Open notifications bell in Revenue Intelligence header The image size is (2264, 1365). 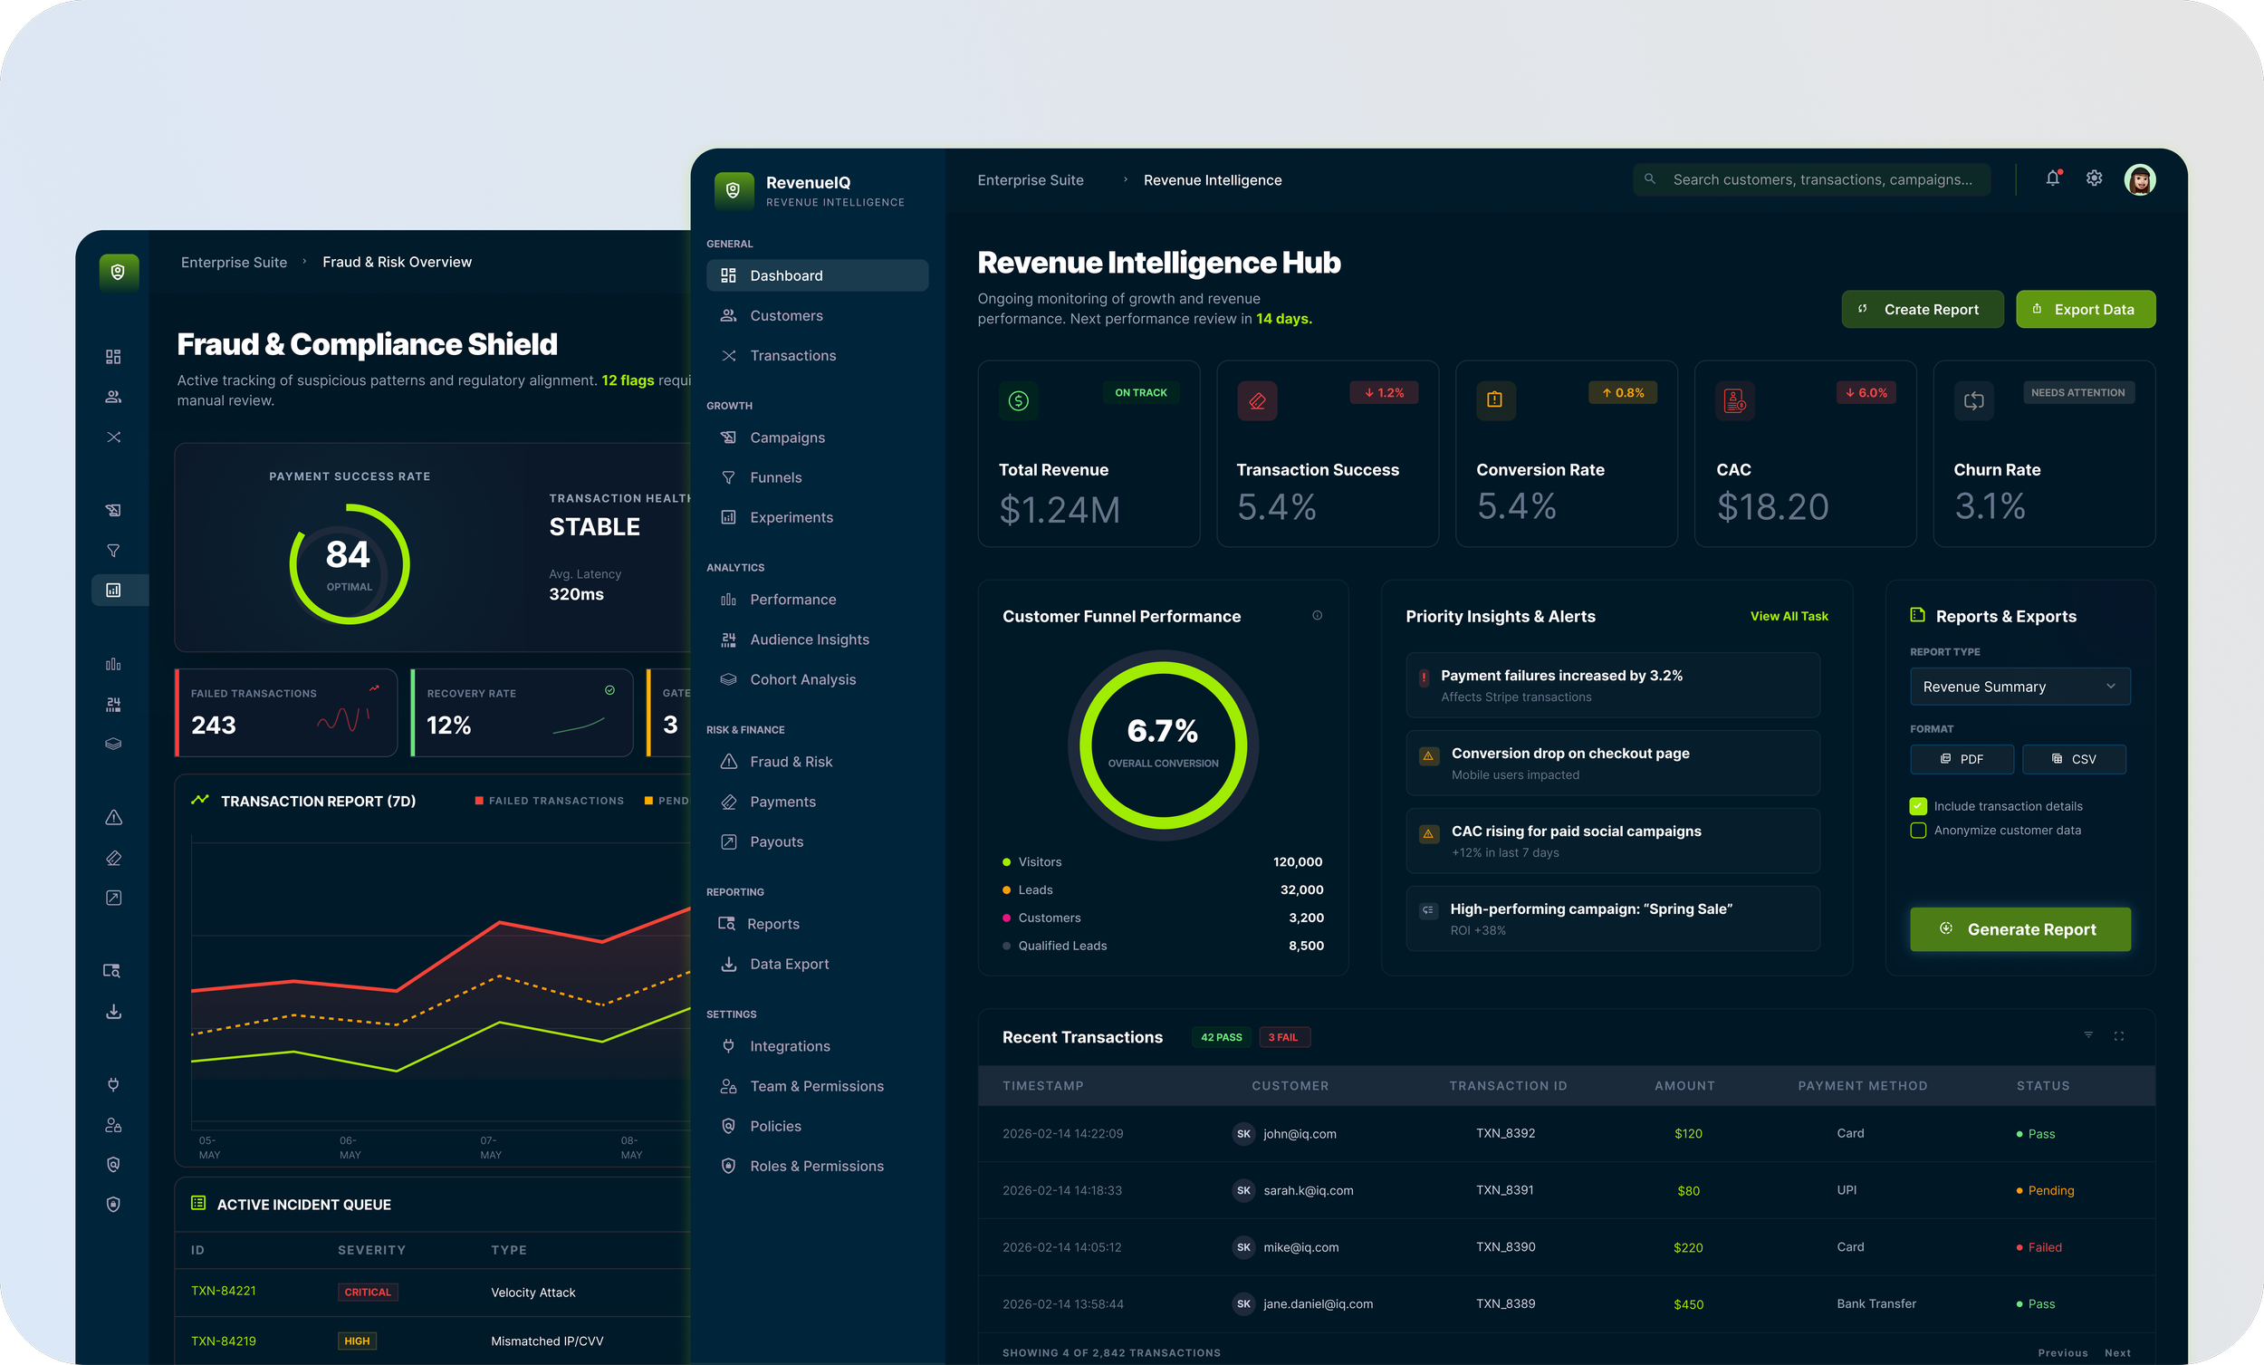pos(2053,179)
